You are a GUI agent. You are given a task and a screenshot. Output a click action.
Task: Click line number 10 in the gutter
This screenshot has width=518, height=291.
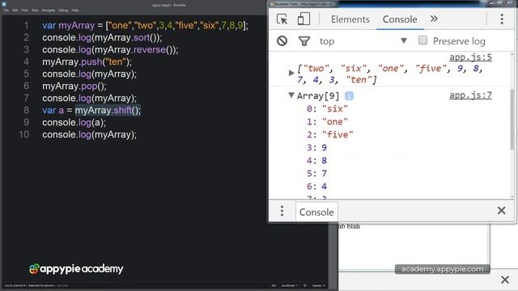pyautogui.click(x=24, y=135)
